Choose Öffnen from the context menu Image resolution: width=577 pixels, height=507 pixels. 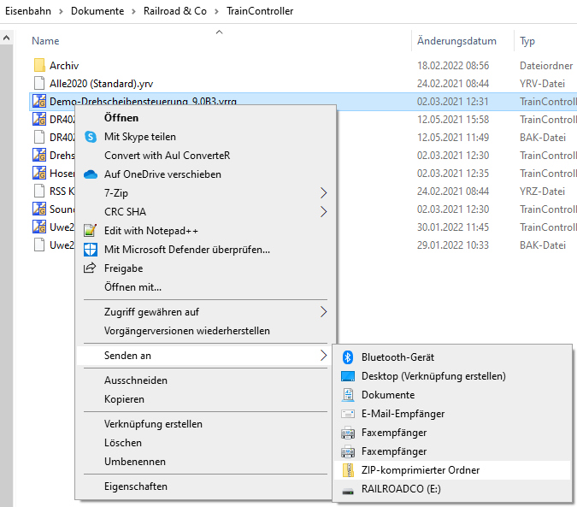click(x=121, y=118)
